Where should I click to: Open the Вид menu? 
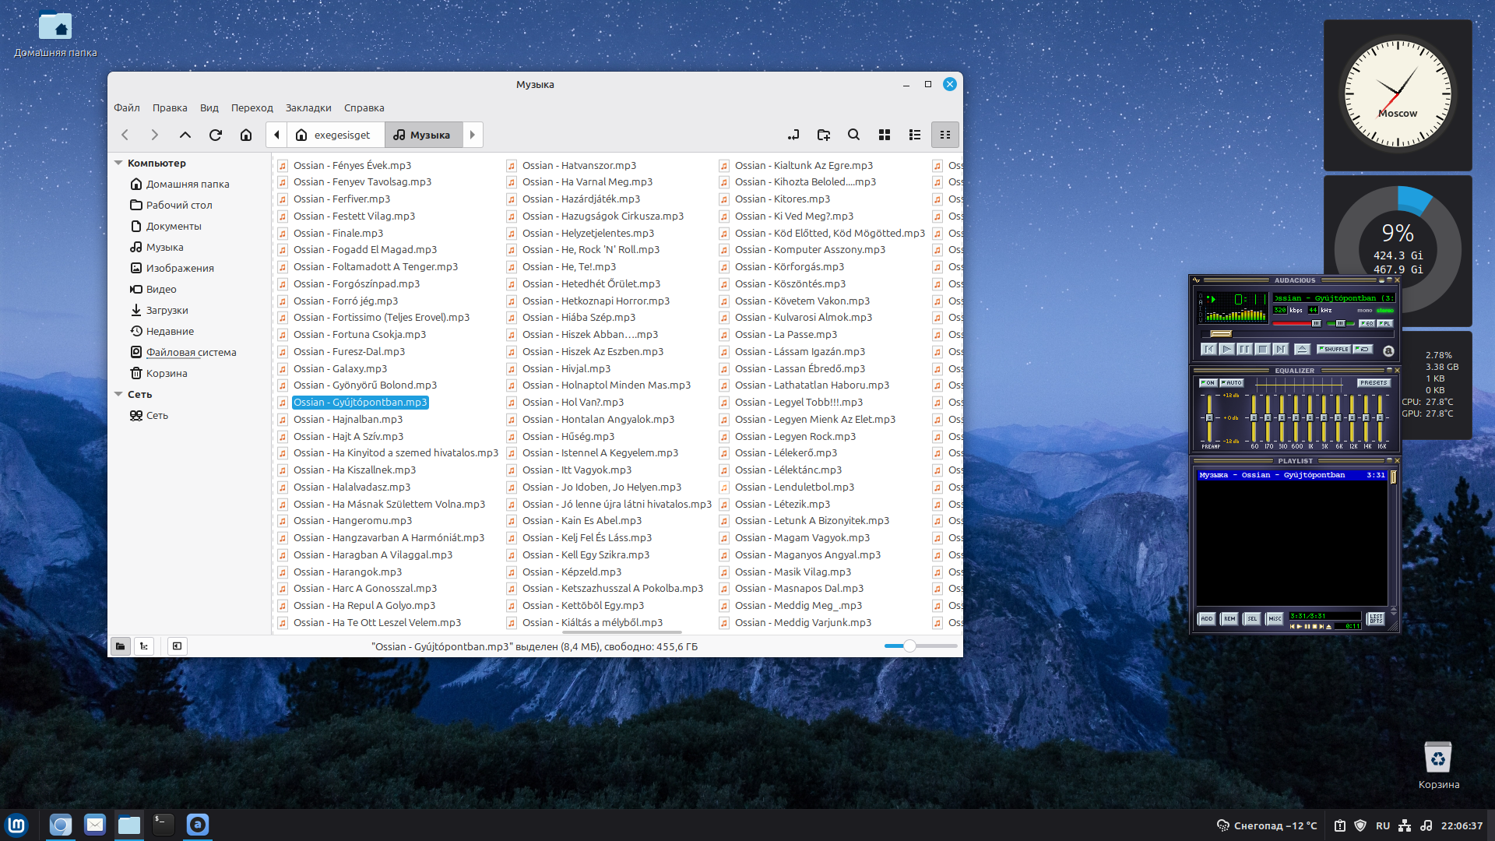pos(209,108)
